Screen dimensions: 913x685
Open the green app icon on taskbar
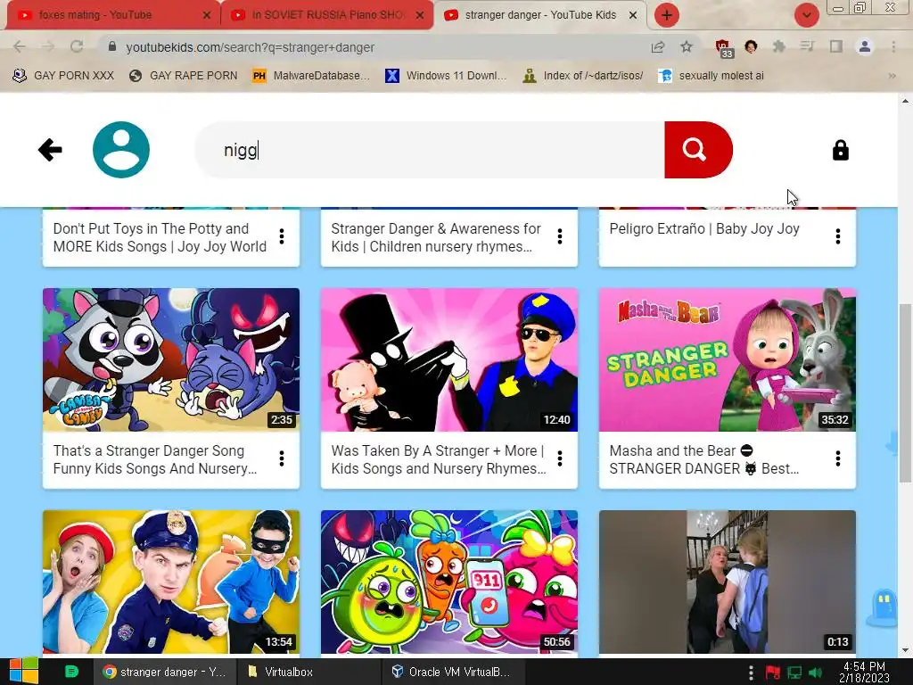(71, 672)
